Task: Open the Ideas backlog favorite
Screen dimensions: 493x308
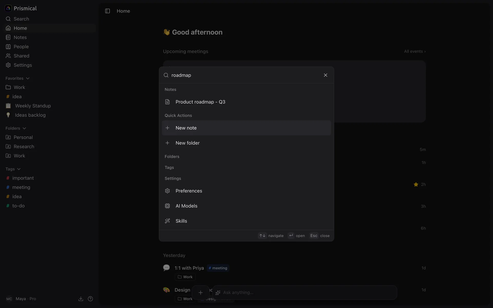Action: pyautogui.click(x=50, y=115)
